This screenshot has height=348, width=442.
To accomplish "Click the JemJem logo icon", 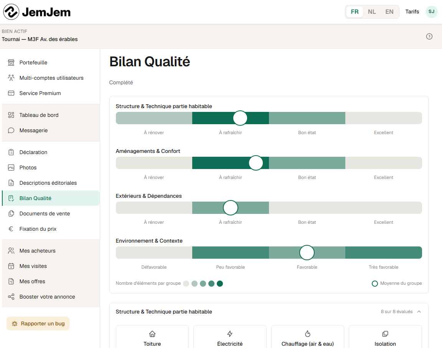I will (x=11, y=12).
